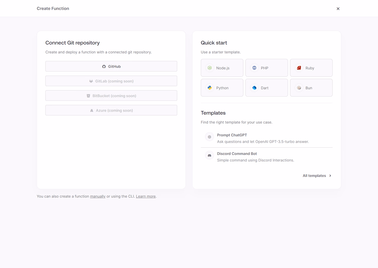The image size is (378, 268).
Task: Choose the Bun starter template
Action: [311, 88]
